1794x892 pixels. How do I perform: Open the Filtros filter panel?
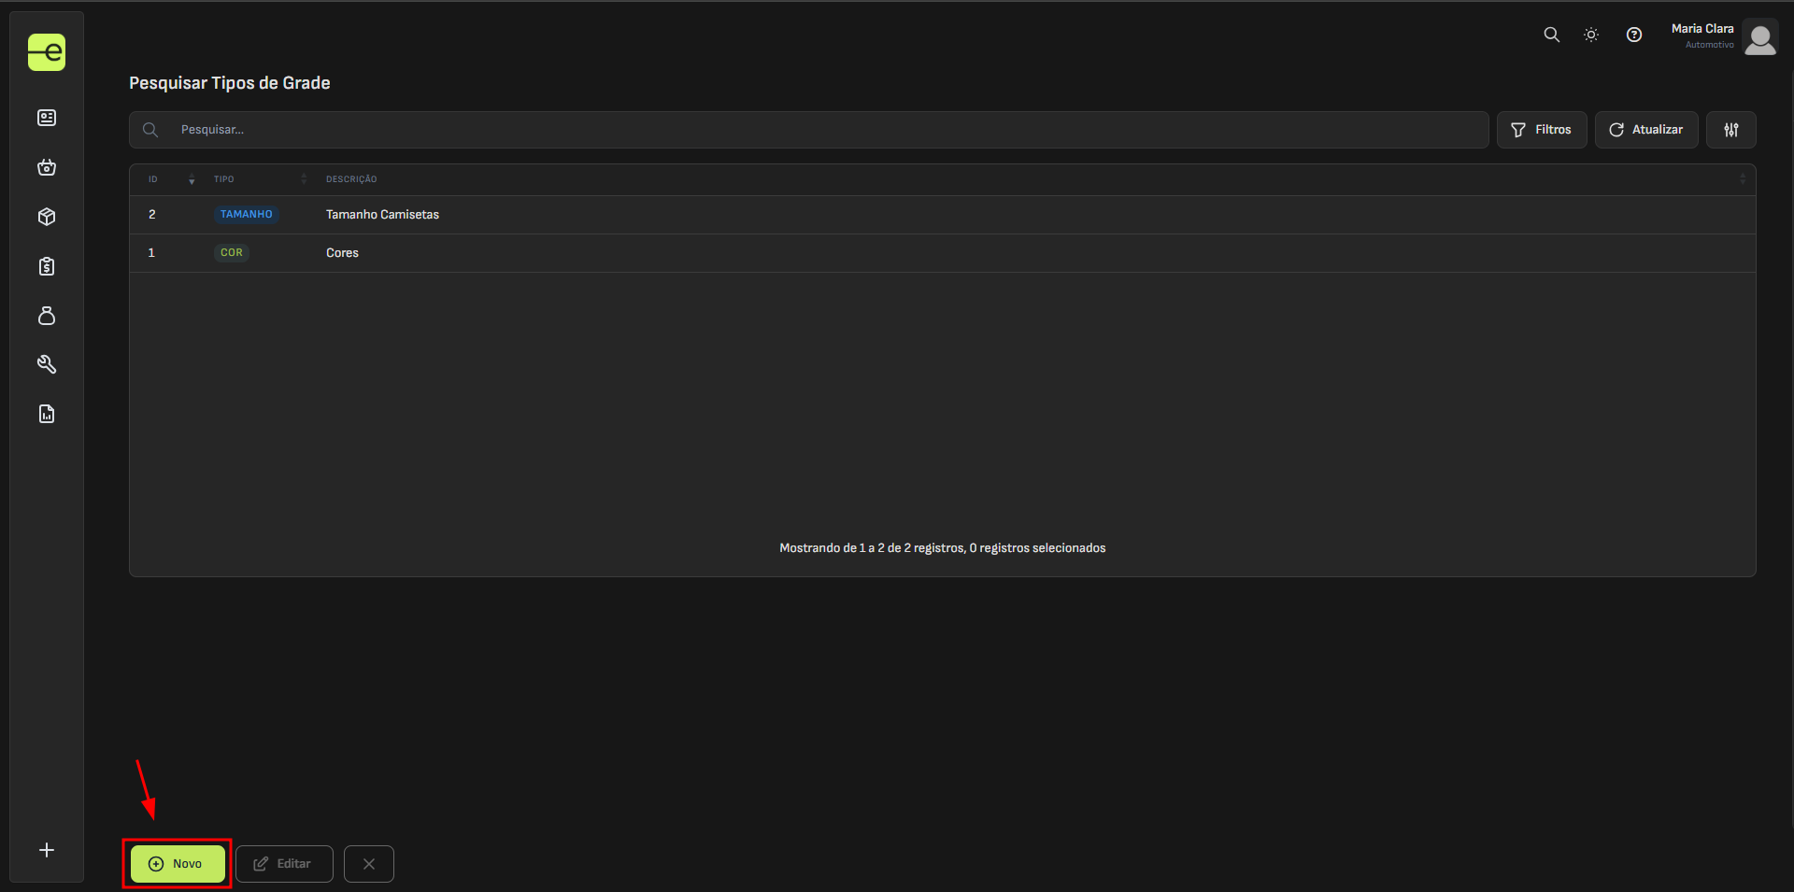click(x=1541, y=130)
